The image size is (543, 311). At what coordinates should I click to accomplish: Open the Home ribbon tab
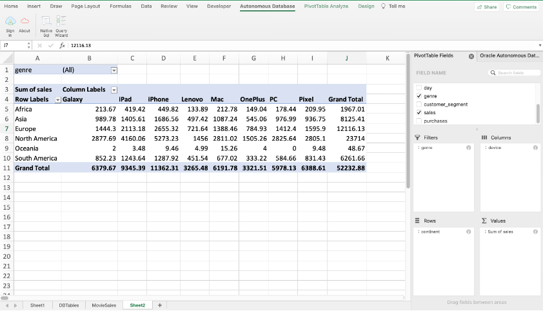pyautogui.click(x=11, y=6)
